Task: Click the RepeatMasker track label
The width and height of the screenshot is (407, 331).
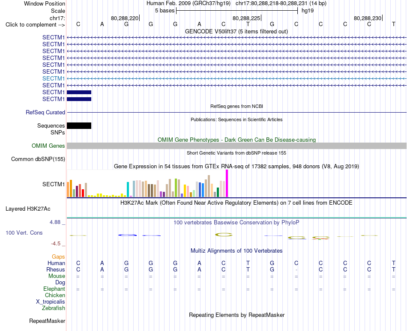Action: click(47, 321)
